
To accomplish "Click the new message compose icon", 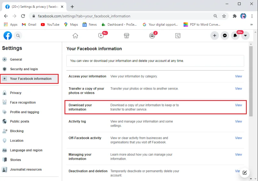I will 244,173.
